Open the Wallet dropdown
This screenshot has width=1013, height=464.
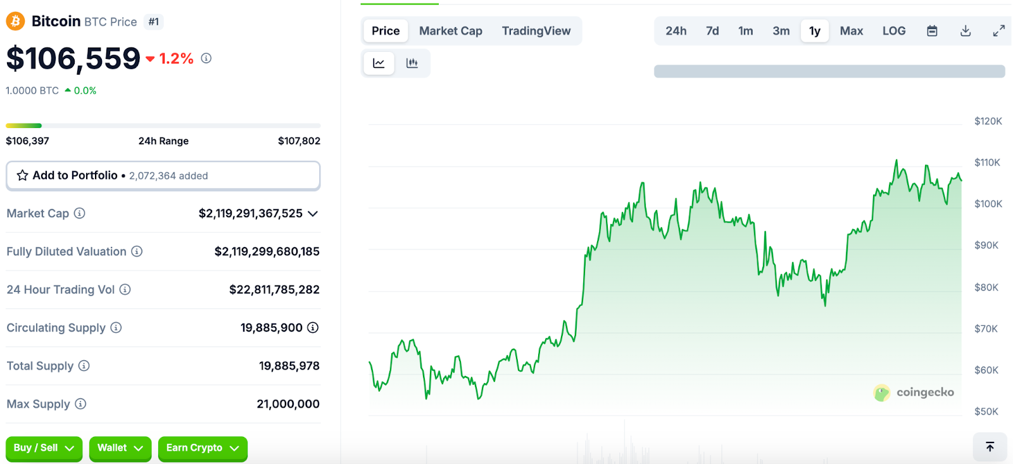[120, 448]
